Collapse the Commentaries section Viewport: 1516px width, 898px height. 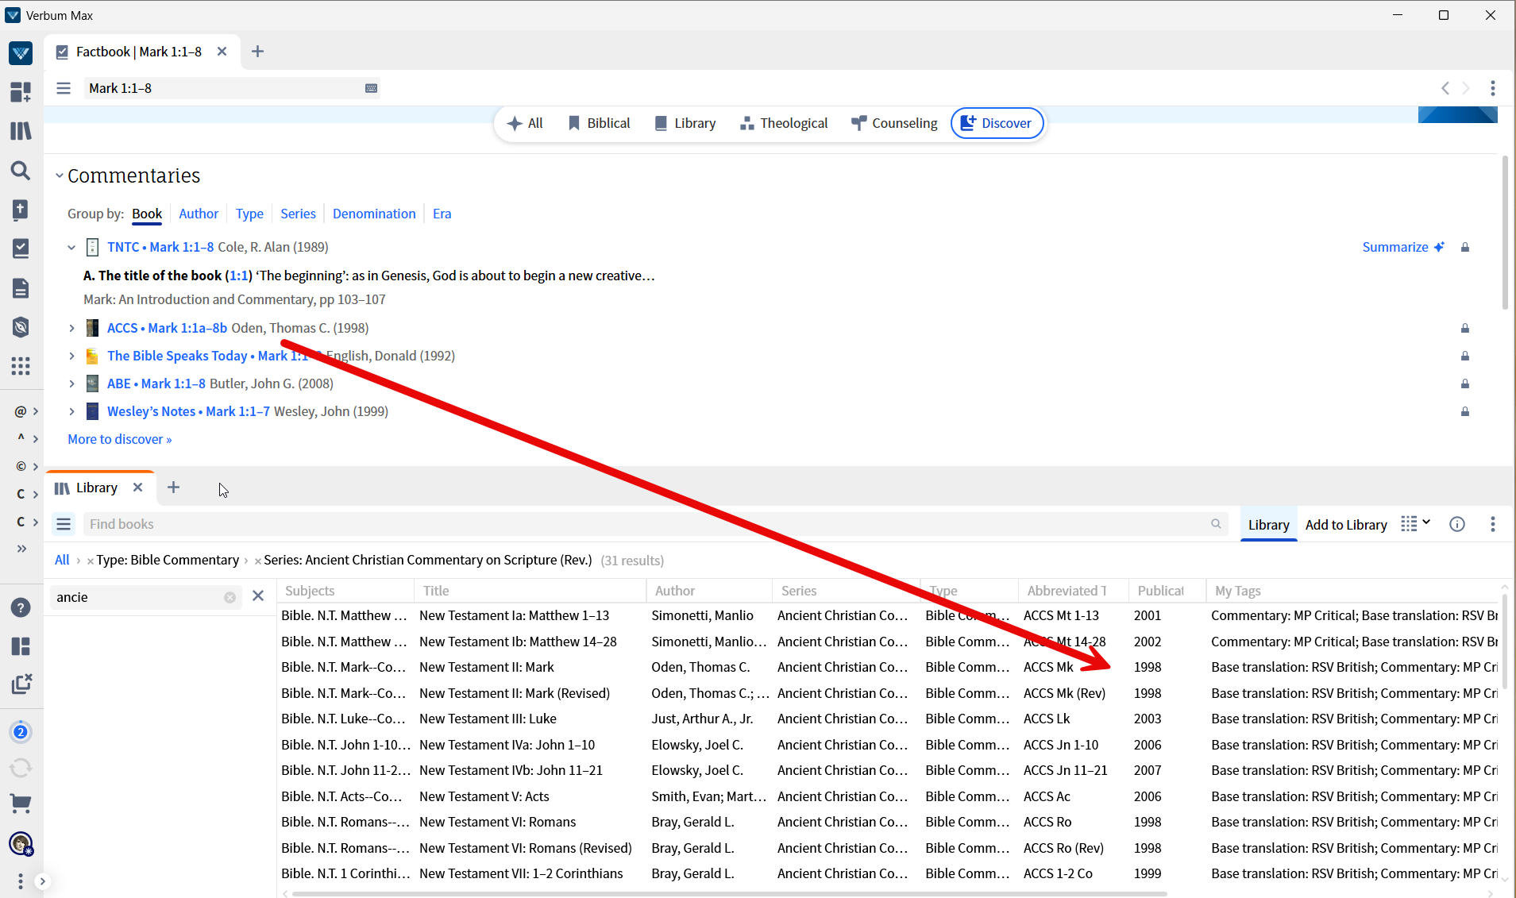coord(59,175)
